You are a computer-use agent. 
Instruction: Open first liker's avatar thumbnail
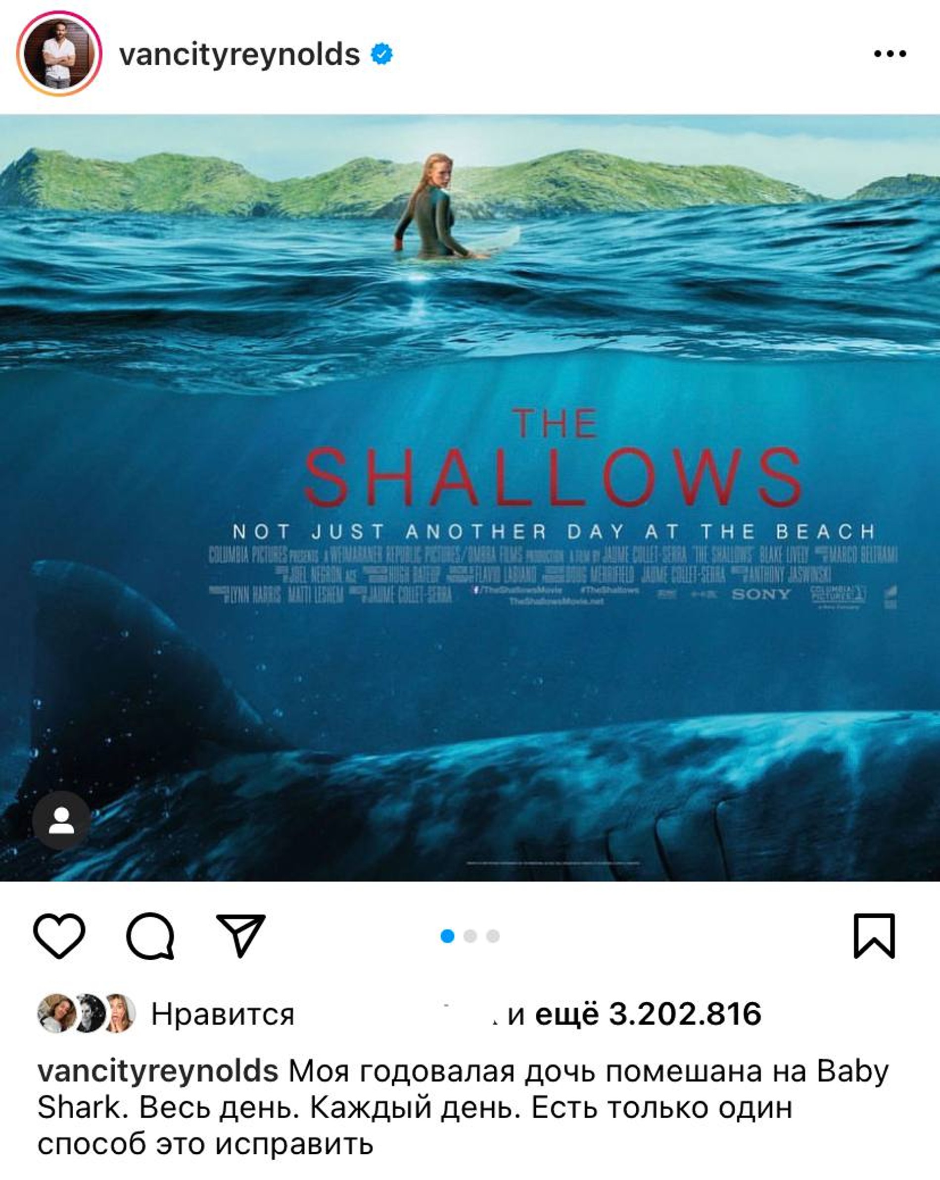pos(56,1013)
